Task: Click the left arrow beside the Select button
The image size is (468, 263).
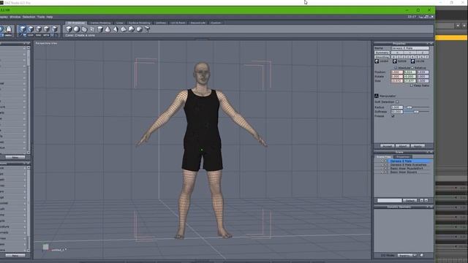Action: pyautogui.click(x=422, y=200)
